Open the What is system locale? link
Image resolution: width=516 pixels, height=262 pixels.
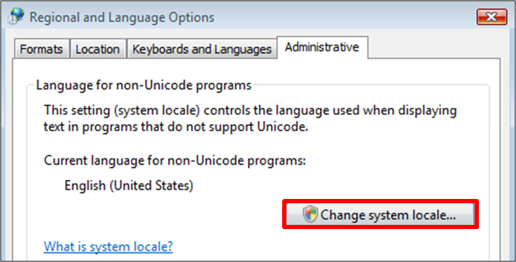pyautogui.click(x=109, y=247)
